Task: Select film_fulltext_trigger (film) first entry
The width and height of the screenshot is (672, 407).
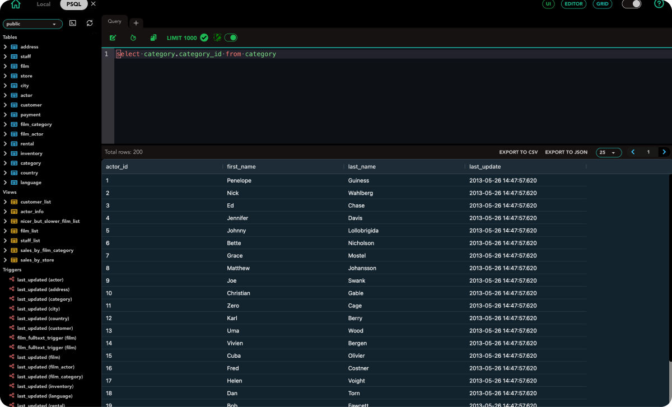Action: (46, 338)
